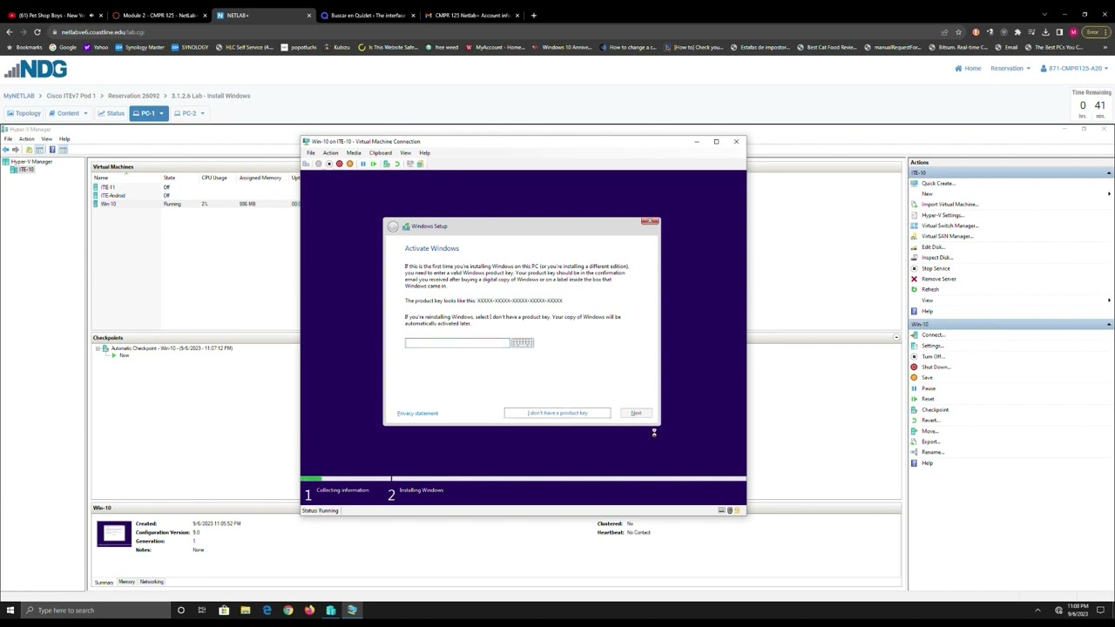Switch to the Memory tab in details pane
1115x627 pixels.
(x=127, y=582)
